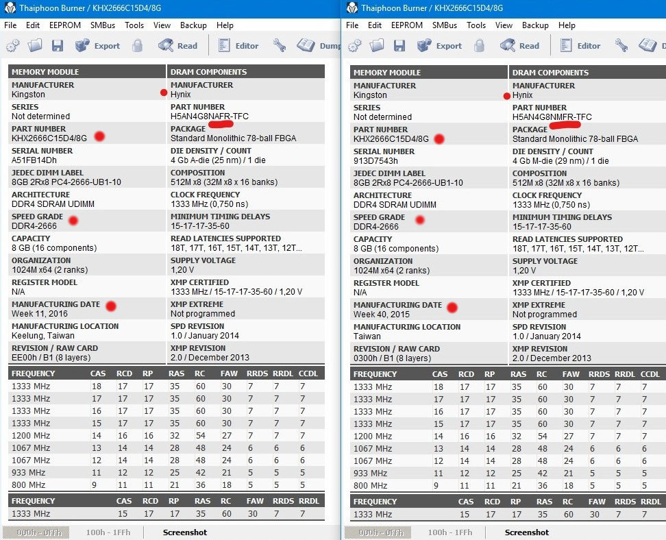666x540 pixels.
Task: Open Help menu in right window
Action: click(567, 25)
